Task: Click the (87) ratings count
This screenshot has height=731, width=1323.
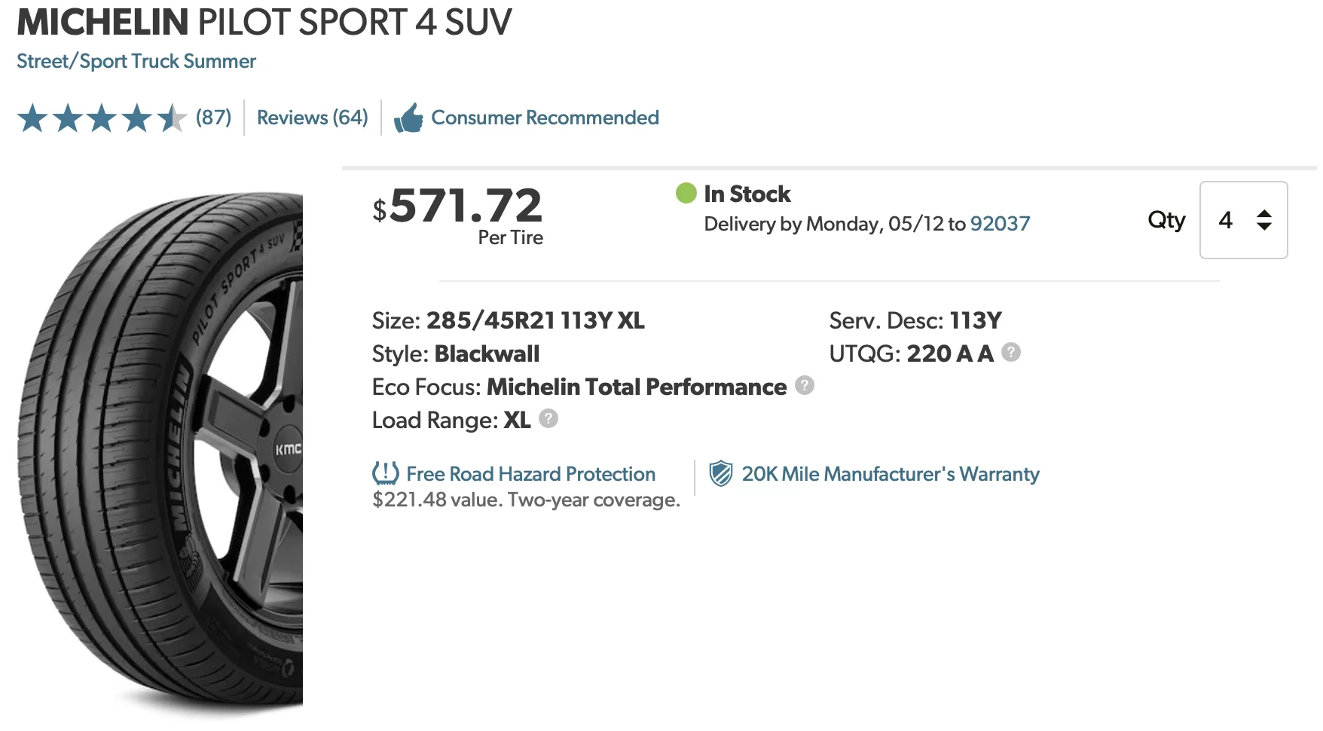Action: click(x=214, y=118)
